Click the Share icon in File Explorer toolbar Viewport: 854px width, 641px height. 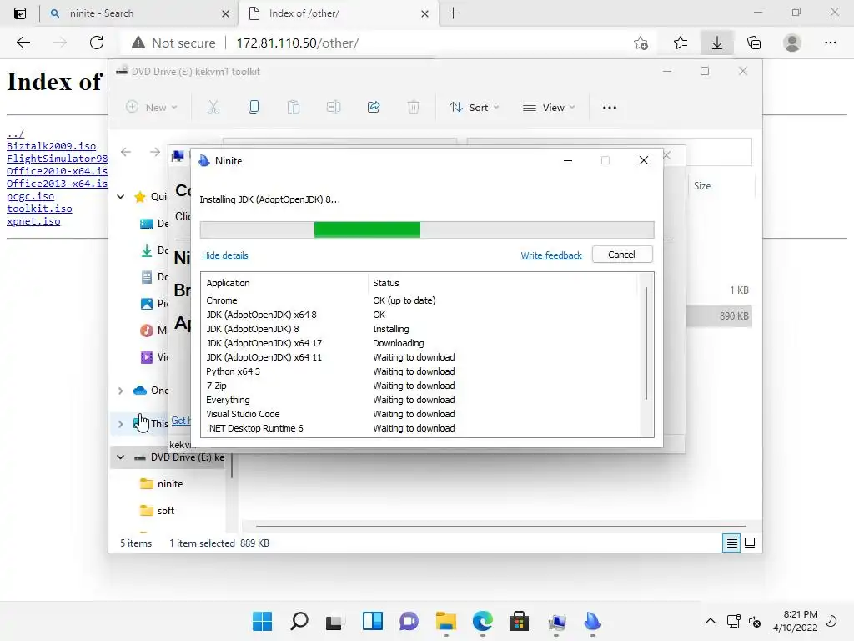click(x=374, y=108)
